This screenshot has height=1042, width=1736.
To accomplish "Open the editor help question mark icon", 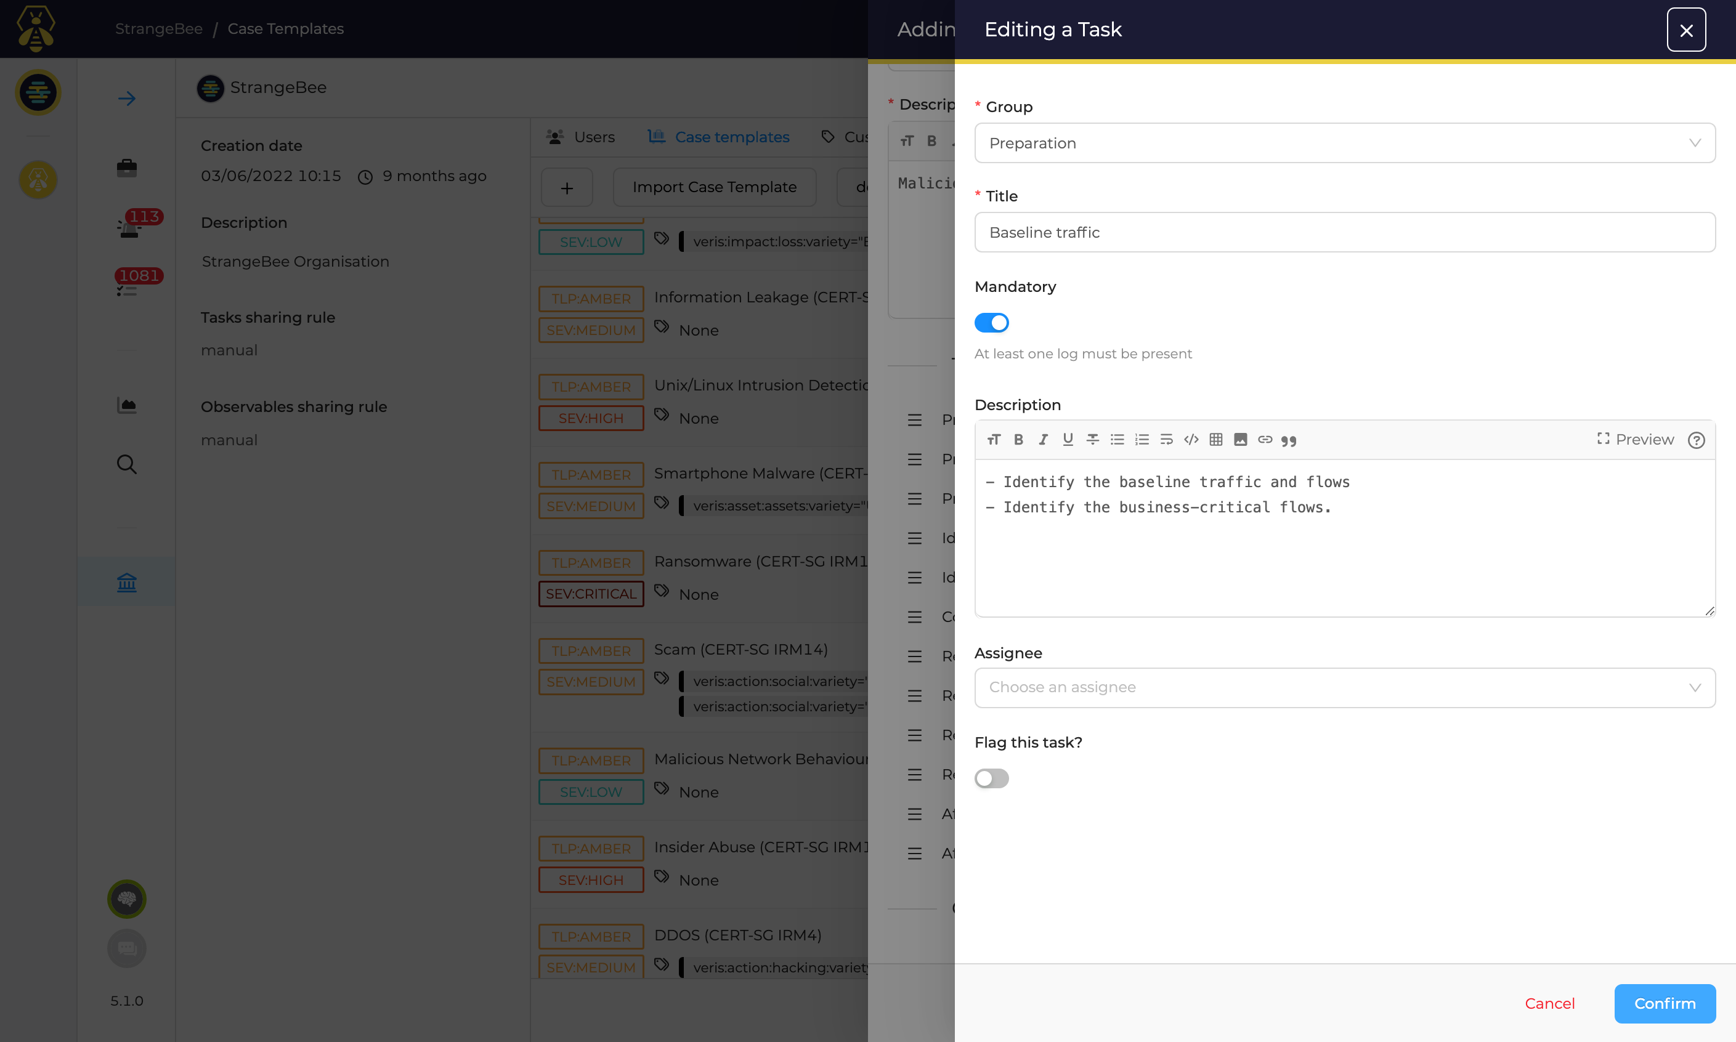I will coord(1696,440).
